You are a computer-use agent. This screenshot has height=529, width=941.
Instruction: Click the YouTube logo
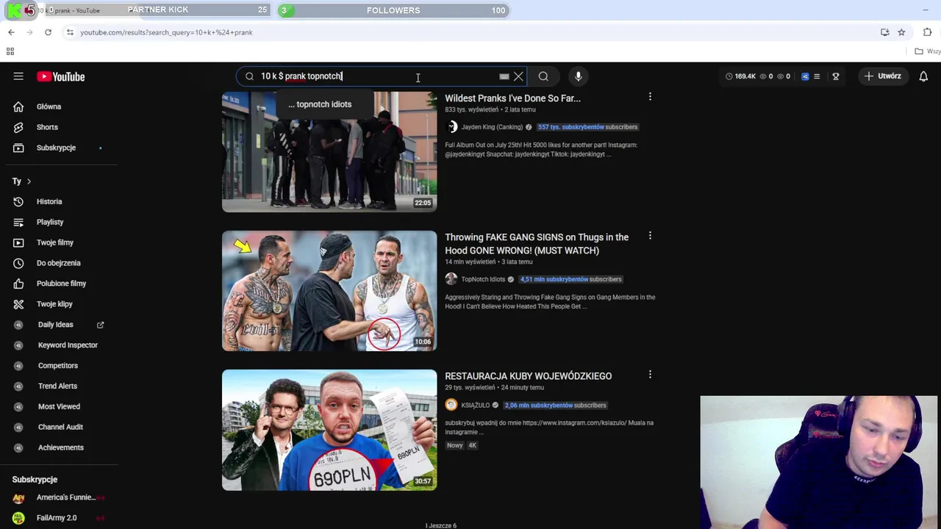coord(61,76)
